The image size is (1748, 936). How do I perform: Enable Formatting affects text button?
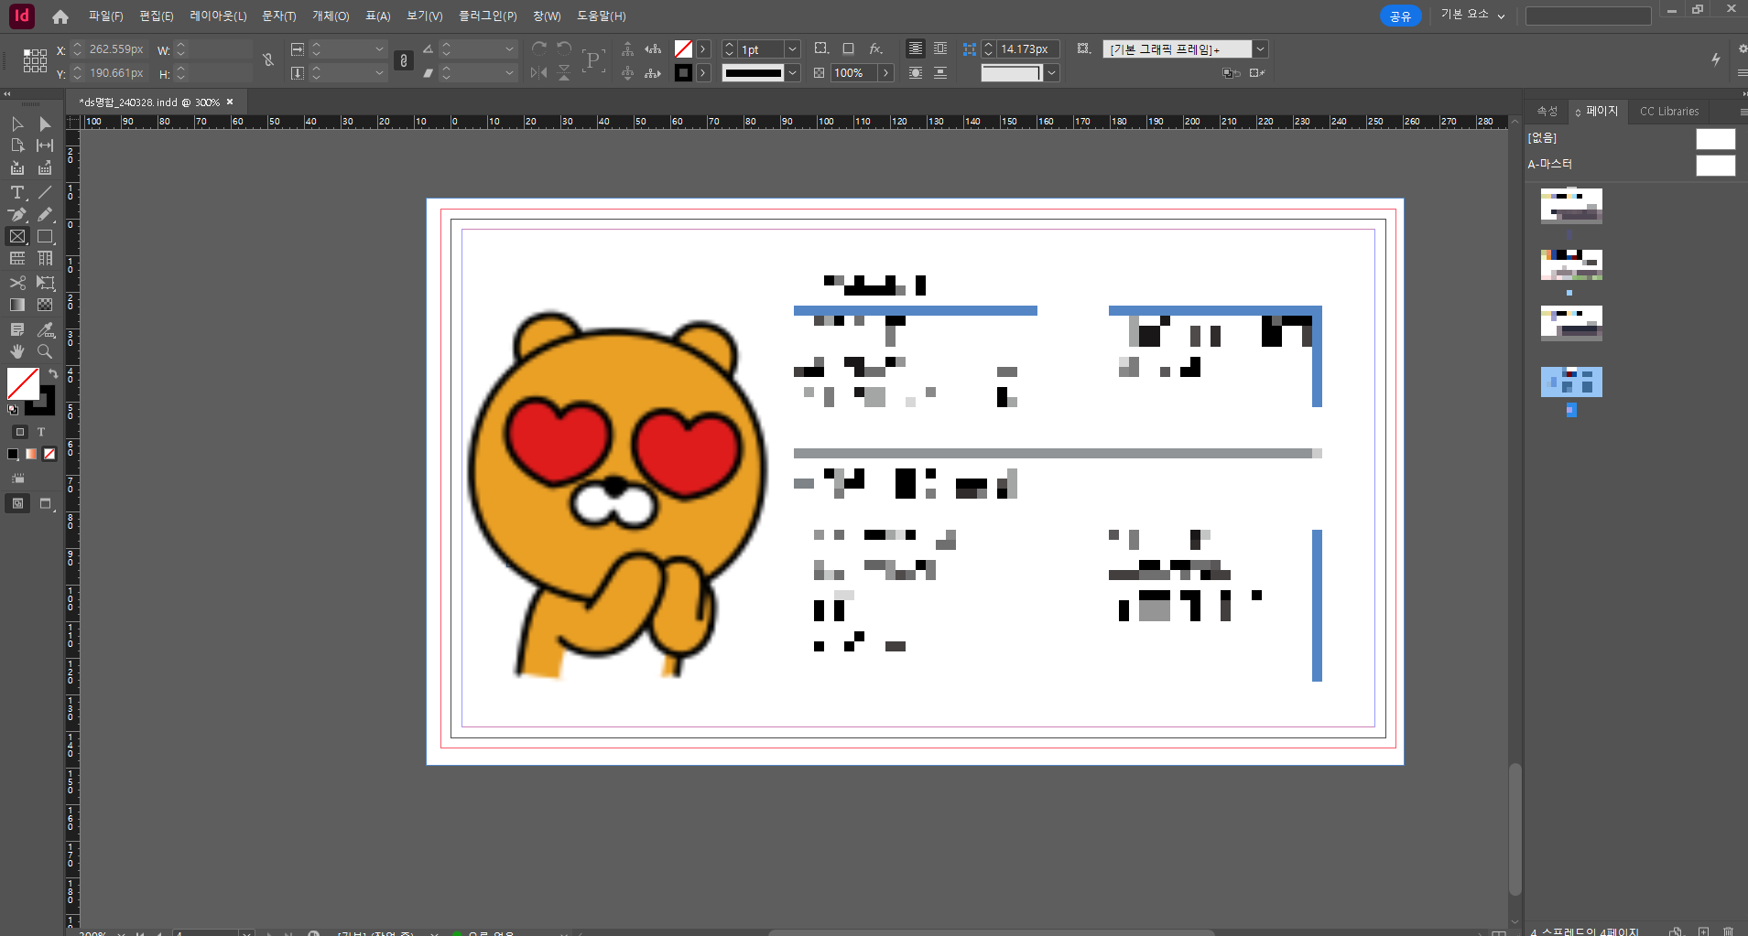coord(41,432)
